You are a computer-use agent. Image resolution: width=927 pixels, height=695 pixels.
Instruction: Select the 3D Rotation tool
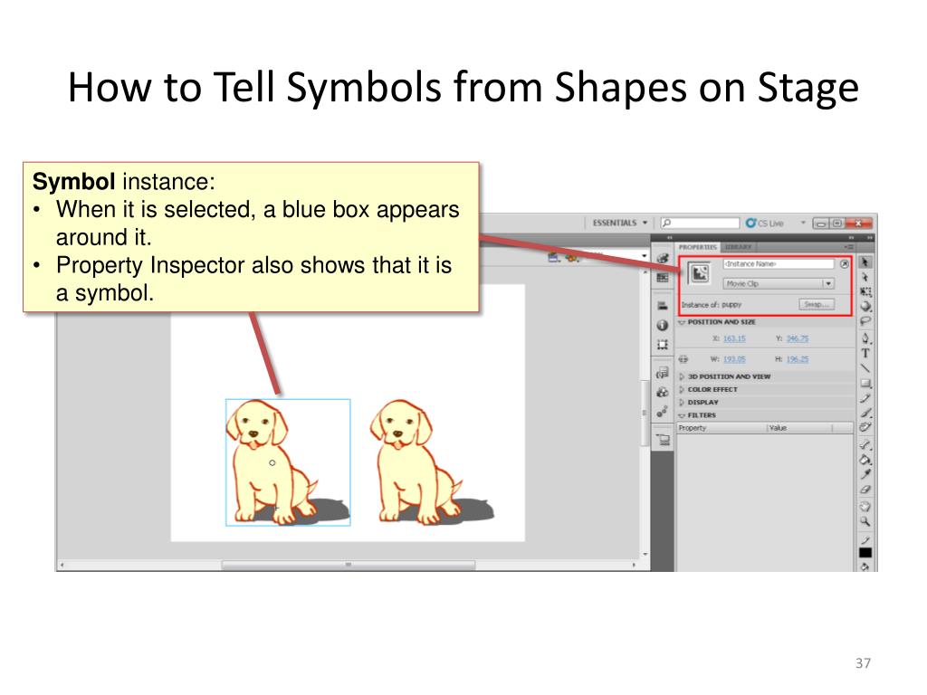click(865, 306)
